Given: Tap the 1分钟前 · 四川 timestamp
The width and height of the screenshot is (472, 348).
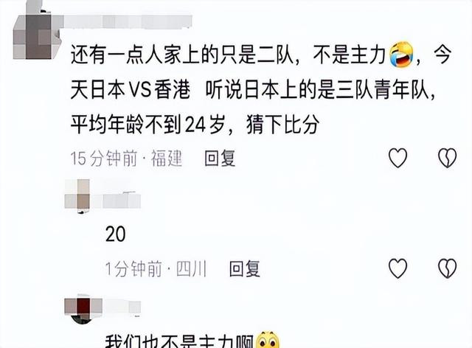Looking at the screenshot, I should tap(156, 268).
